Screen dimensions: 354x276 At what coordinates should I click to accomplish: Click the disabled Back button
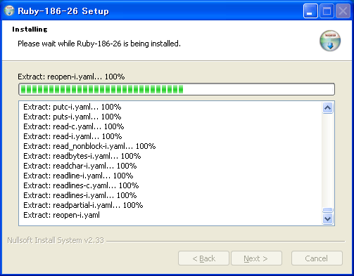203,258
